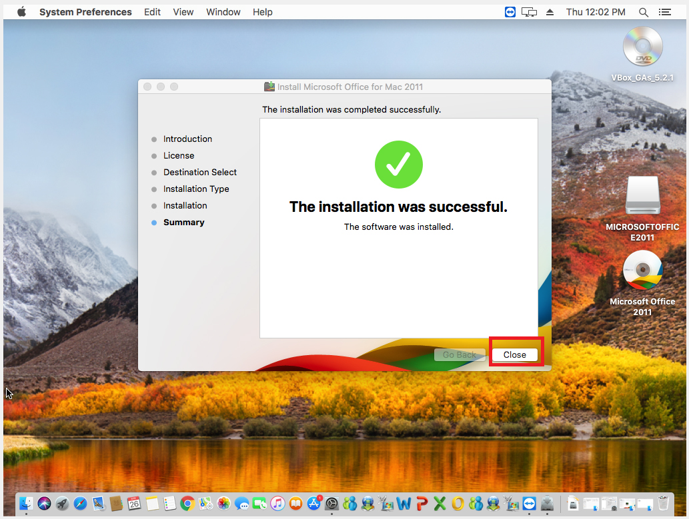This screenshot has height=519, width=689.
Task: Open Spotlight search in menu bar
Action: coord(644,12)
